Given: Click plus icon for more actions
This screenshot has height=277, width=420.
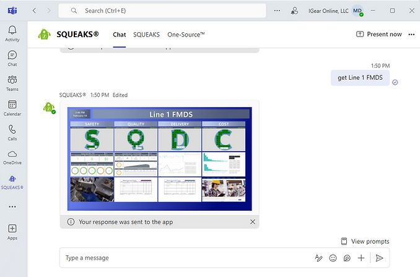Looking at the screenshot, I should tap(362, 258).
